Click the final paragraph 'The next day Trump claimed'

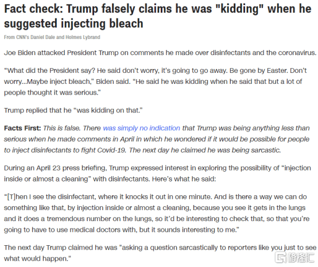(160, 253)
